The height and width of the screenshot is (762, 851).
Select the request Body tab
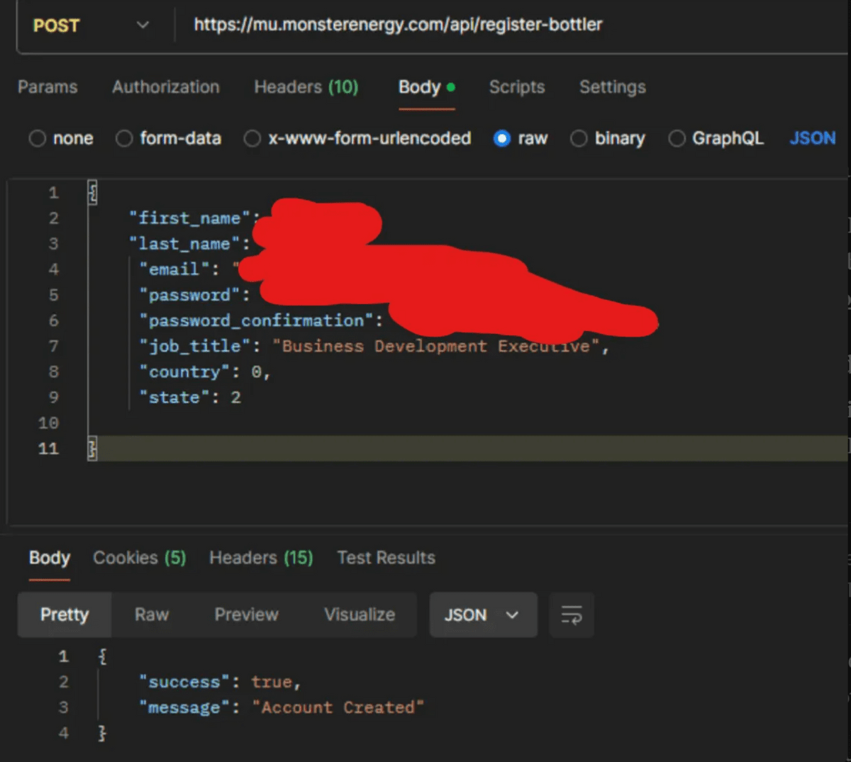[427, 87]
